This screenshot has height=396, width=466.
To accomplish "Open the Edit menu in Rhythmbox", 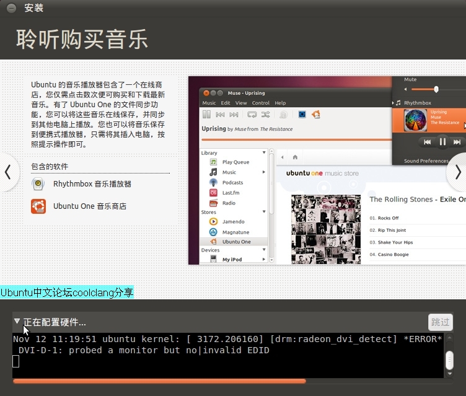I will click(x=226, y=103).
